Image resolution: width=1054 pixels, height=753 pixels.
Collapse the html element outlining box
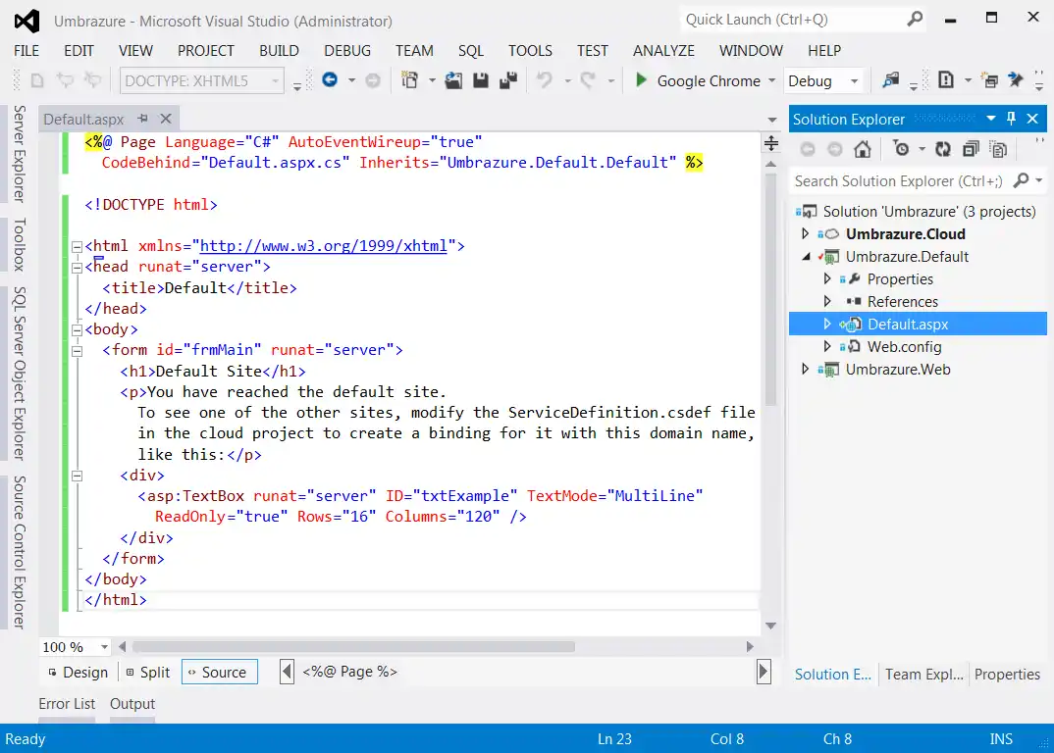point(78,246)
